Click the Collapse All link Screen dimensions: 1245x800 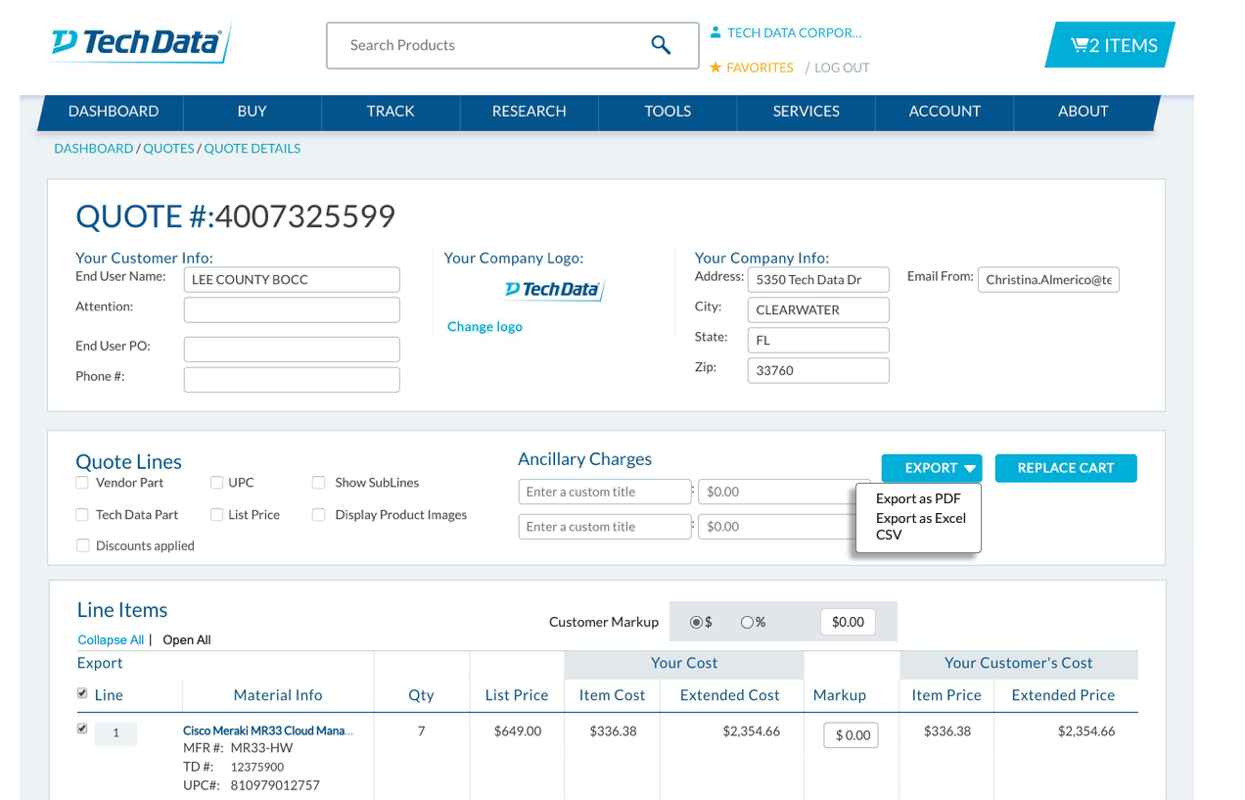[111, 640]
